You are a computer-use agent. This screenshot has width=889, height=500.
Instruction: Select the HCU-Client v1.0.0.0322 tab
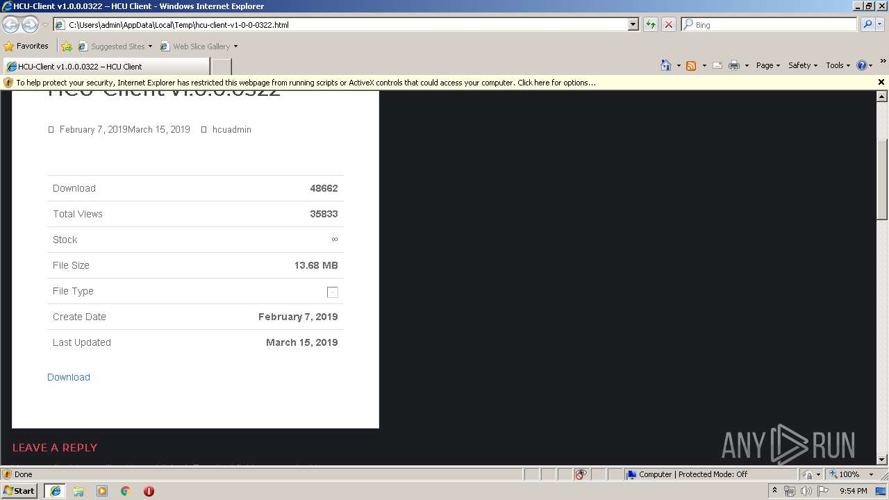pyautogui.click(x=106, y=67)
